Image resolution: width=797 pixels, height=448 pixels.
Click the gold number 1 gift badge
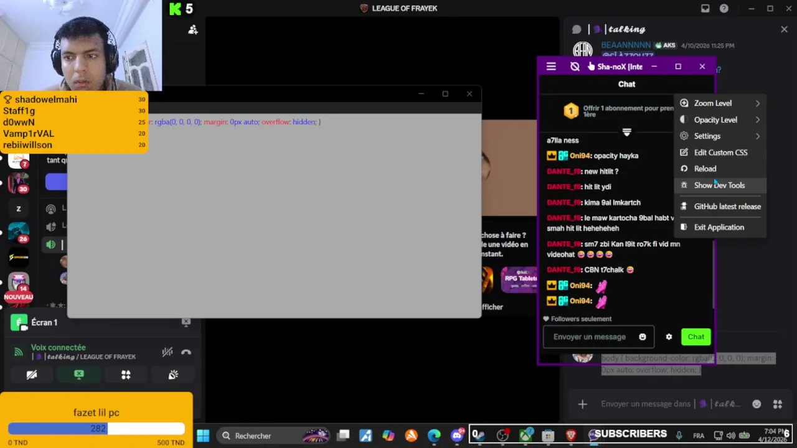(571, 111)
